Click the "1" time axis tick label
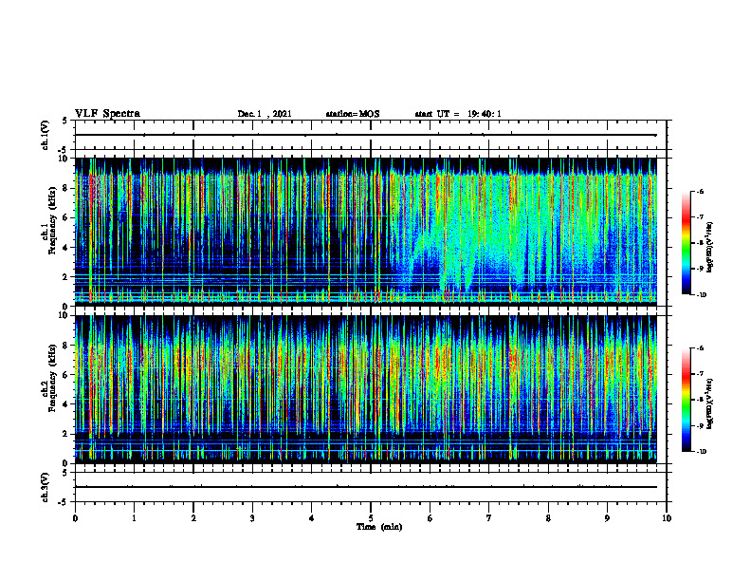The width and height of the screenshot is (751, 581). tap(134, 518)
